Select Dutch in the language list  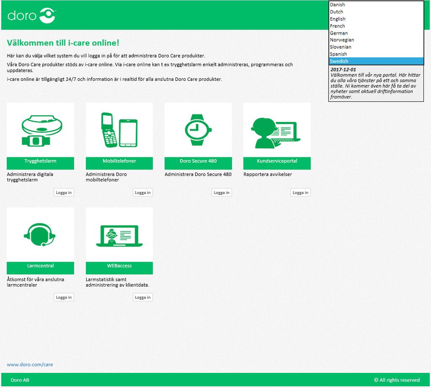pyautogui.click(x=376, y=12)
